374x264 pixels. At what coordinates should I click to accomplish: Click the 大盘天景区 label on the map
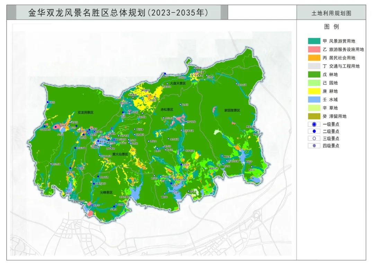[x=178, y=83]
